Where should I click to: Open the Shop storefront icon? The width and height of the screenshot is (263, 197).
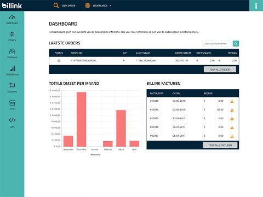(x=12, y=103)
